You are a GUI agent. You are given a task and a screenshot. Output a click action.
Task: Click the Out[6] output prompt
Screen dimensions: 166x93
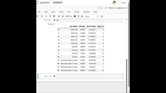(x=51, y=24)
